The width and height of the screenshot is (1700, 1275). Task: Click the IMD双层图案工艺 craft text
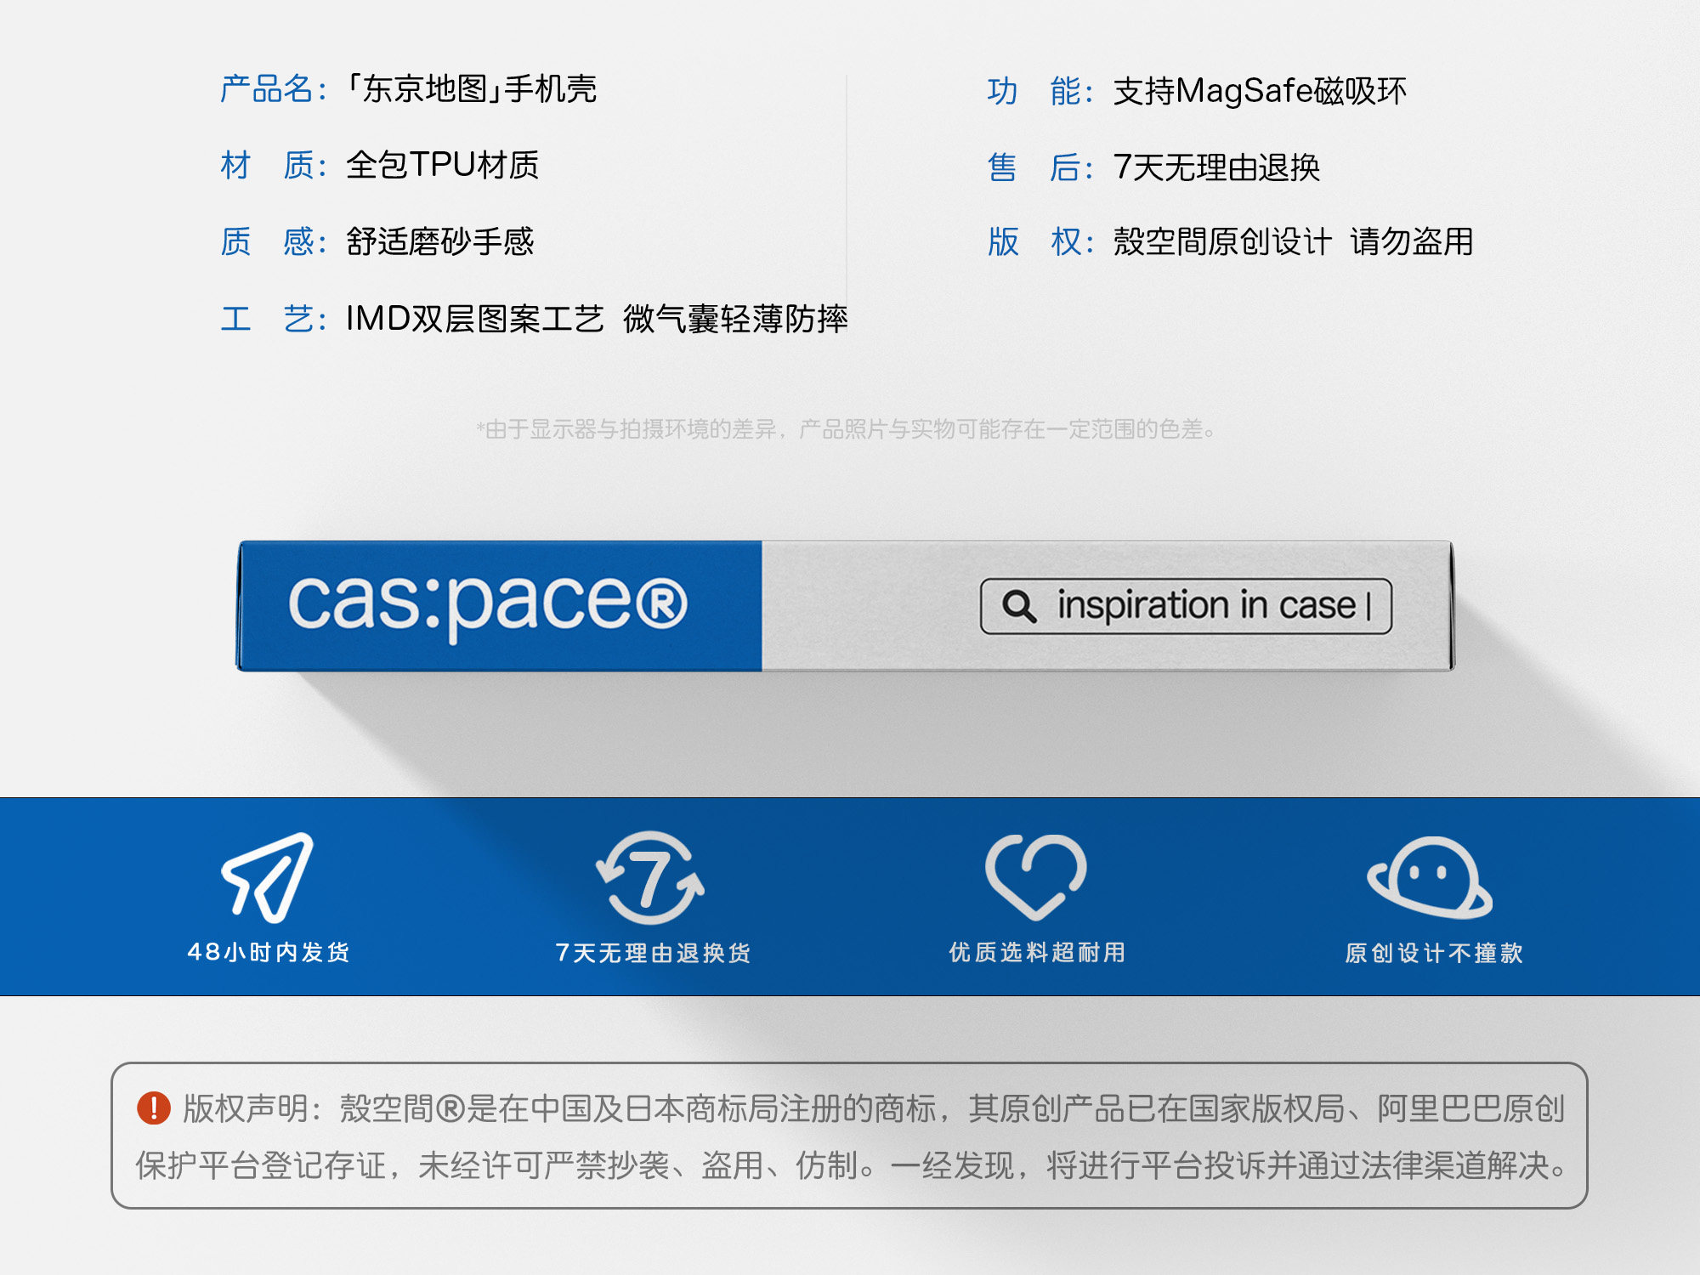coord(474,320)
